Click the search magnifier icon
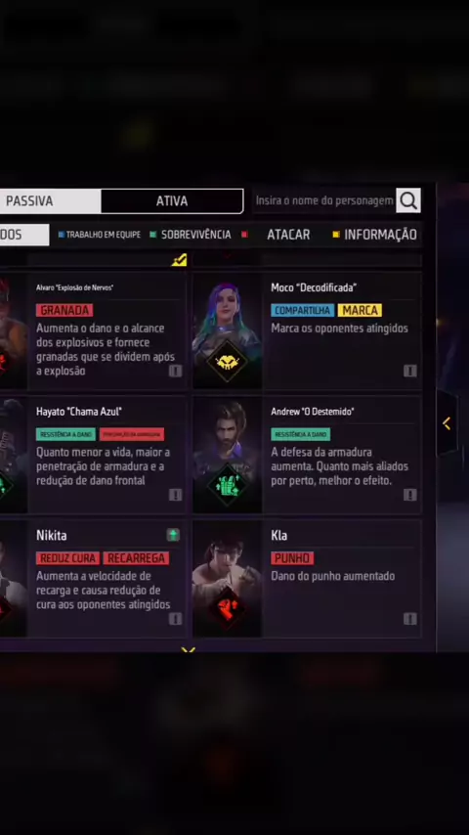The height and width of the screenshot is (835, 469). pos(408,200)
